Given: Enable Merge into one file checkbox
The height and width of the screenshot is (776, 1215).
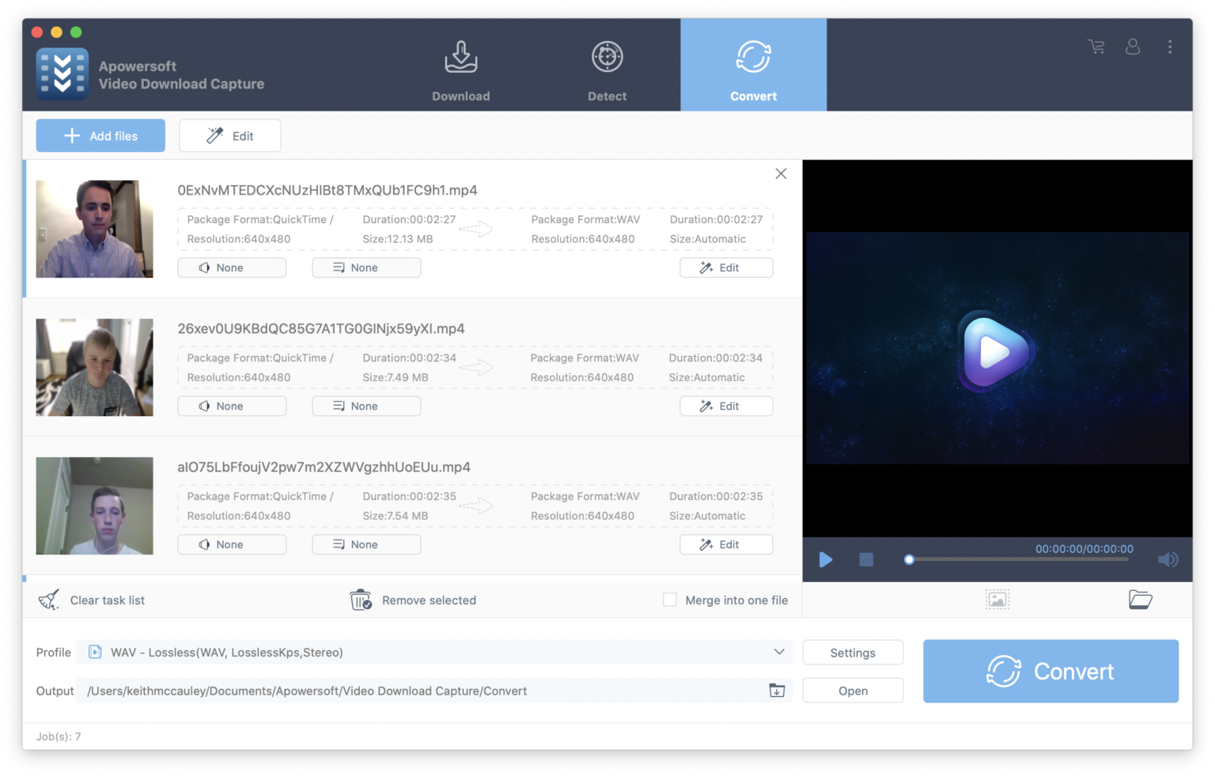Looking at the screenshot, I should coord(670,600).
